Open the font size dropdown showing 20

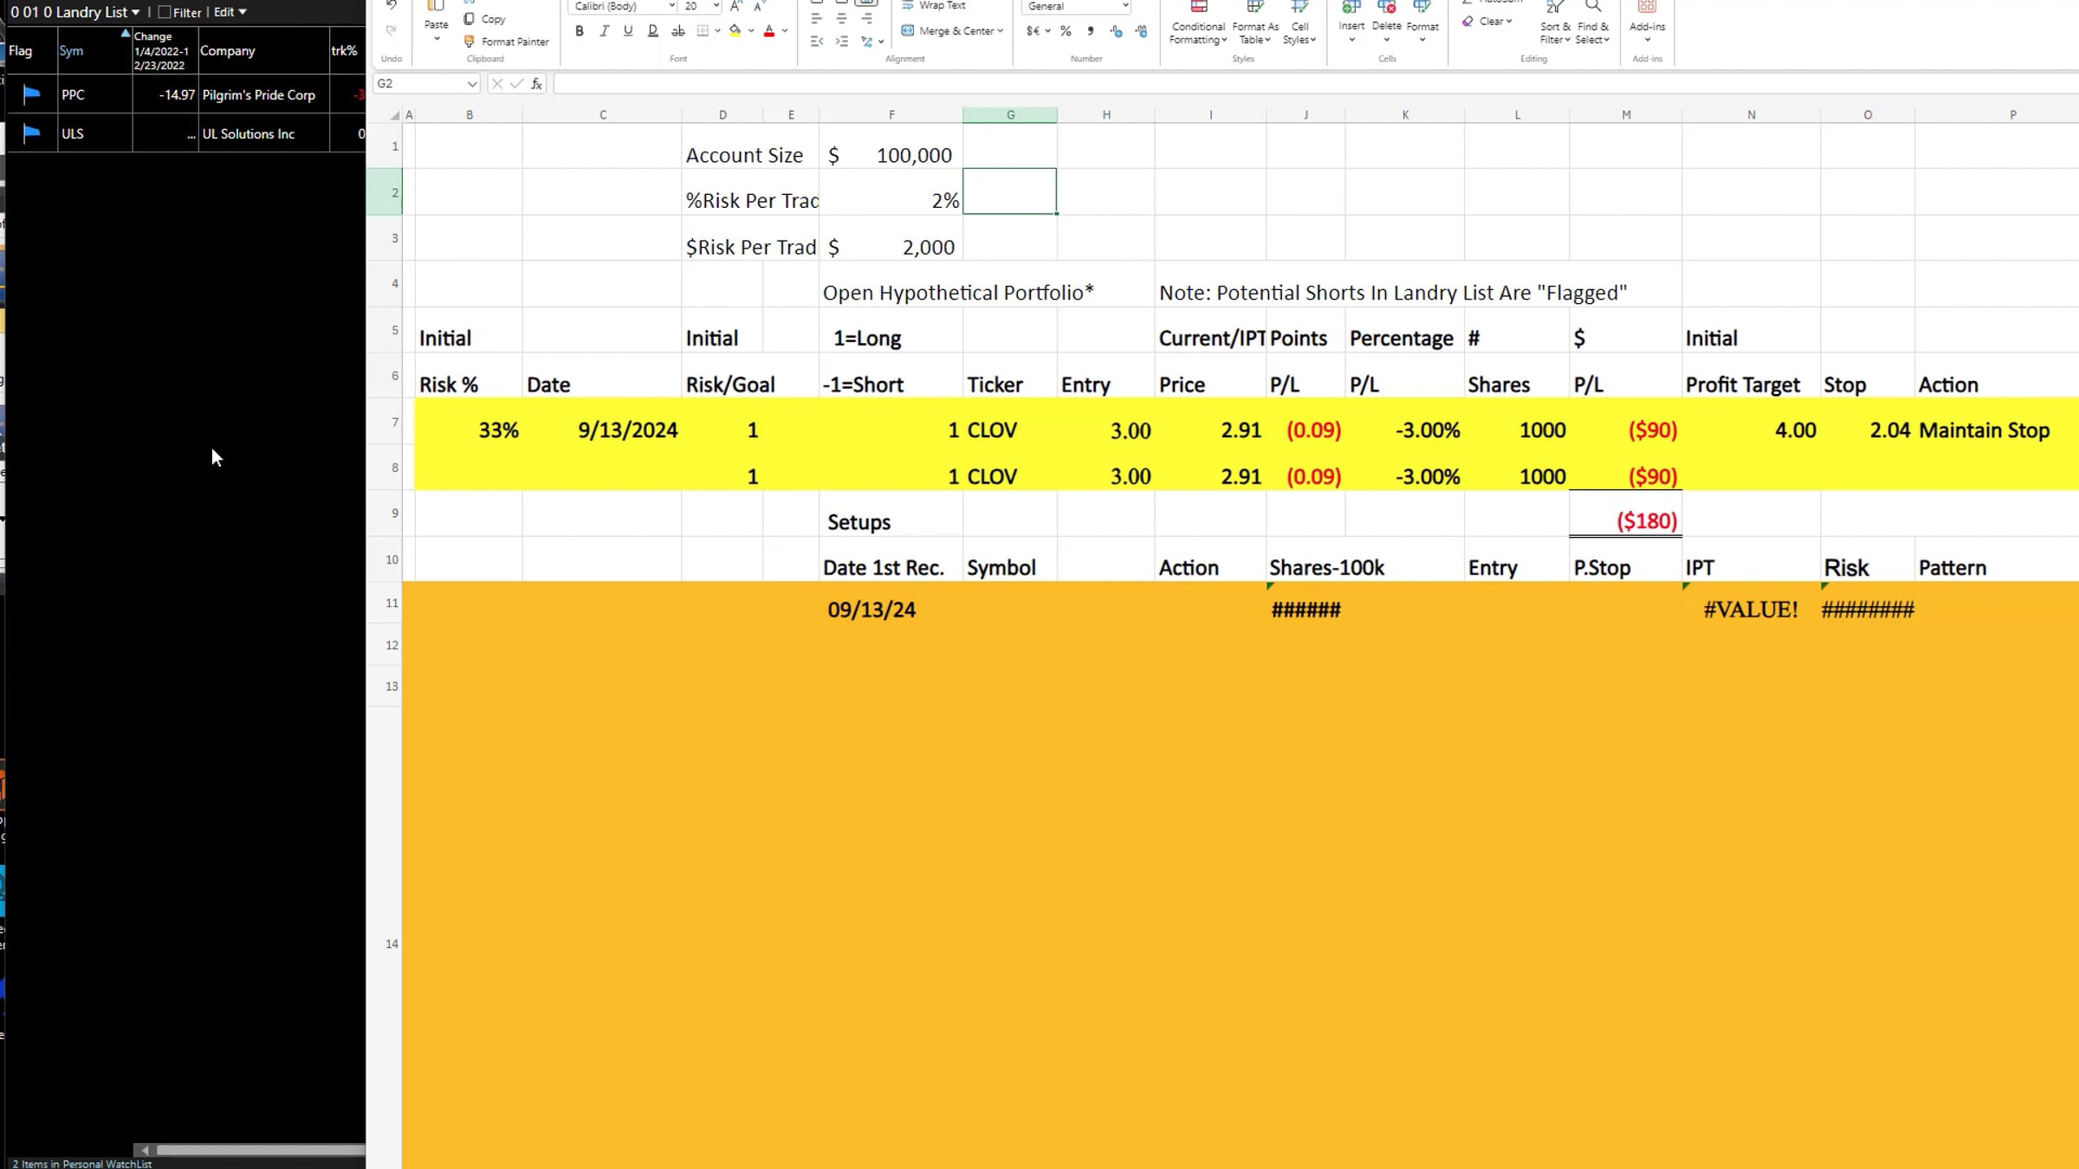(x=716, y=7)
